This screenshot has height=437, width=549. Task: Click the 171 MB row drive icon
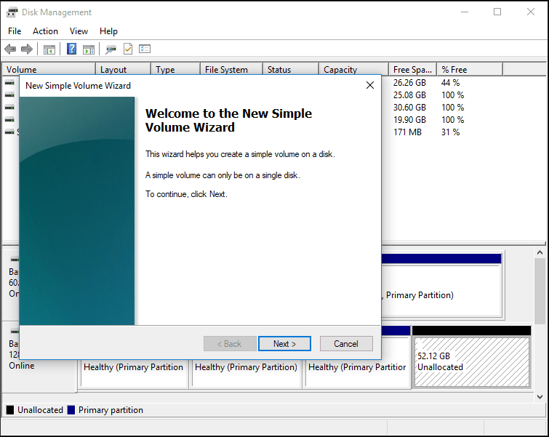(9, 132)
